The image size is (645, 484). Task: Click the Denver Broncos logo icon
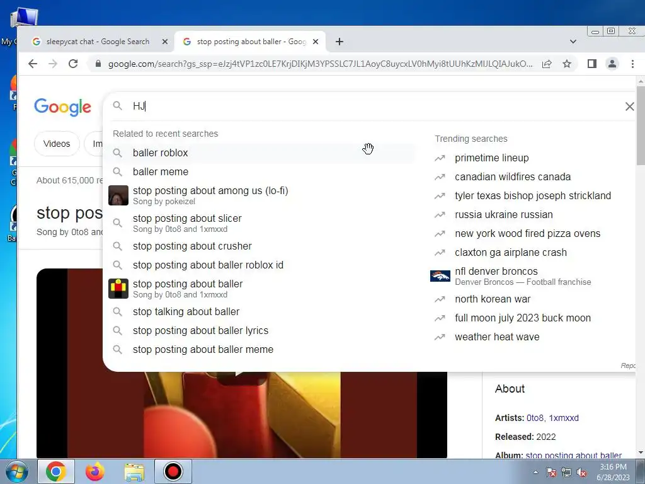(440, 276)
